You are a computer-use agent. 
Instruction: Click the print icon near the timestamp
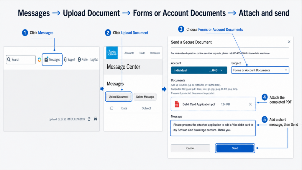[96, 119]
